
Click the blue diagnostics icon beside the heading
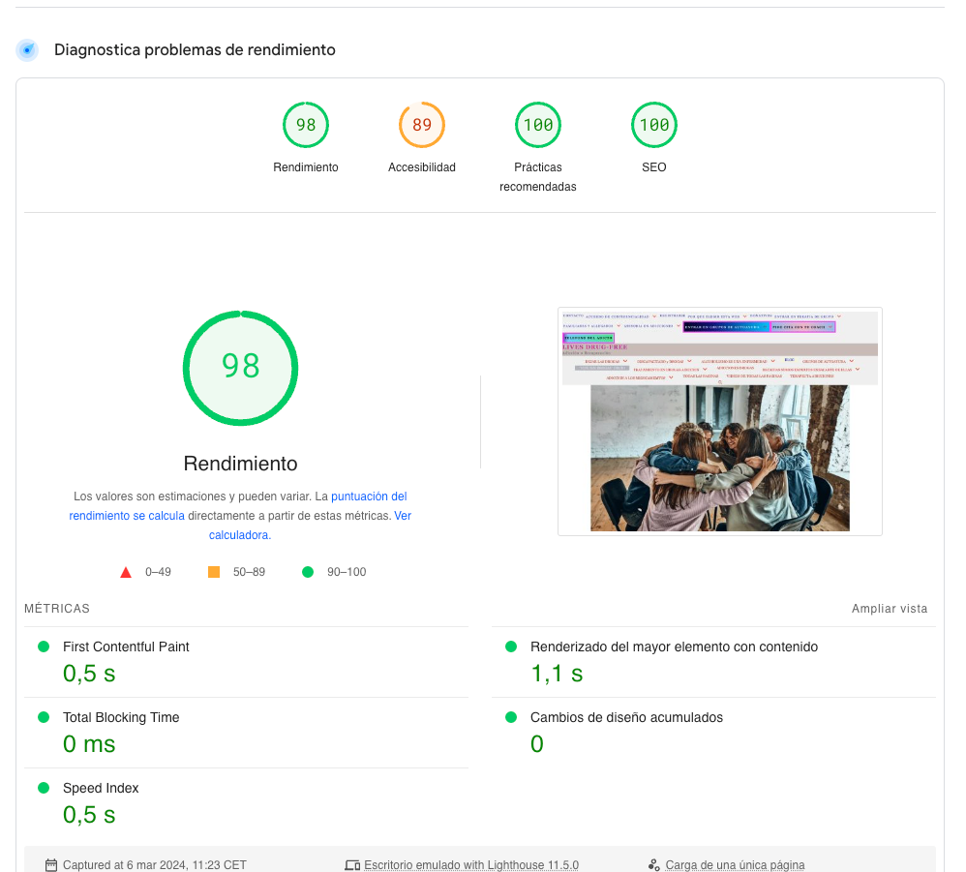27,50
